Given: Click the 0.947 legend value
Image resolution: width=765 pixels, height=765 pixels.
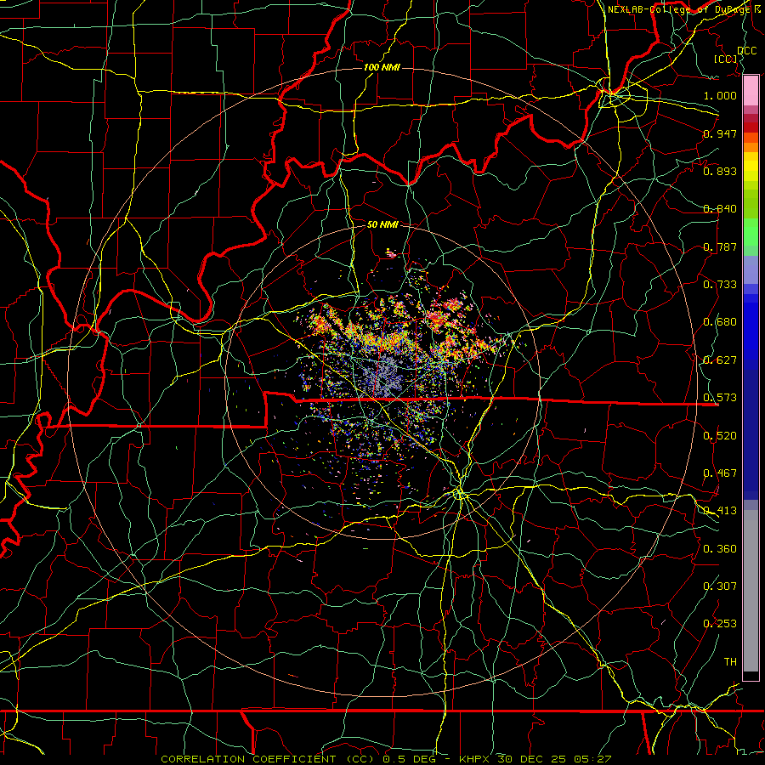Looking at the screenshot, I should (x=720, y=133).
